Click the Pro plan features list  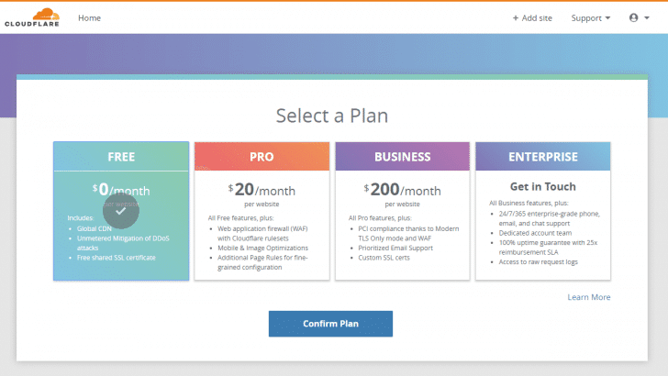(263, 242)
